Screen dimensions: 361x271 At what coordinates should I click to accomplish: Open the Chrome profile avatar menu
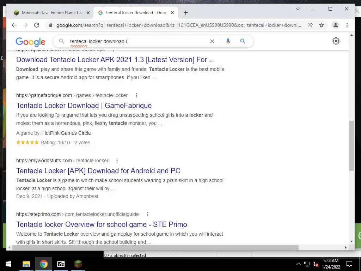click(x=336, y=25)
